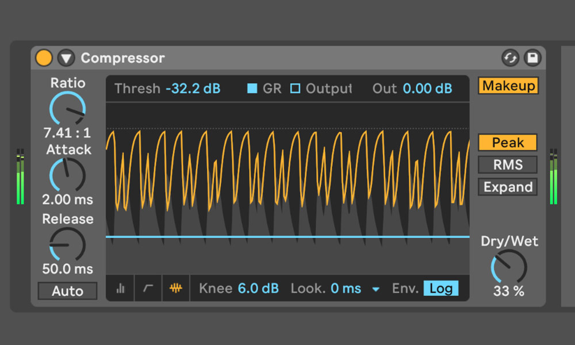Select the activity waveform view icon

176,289
